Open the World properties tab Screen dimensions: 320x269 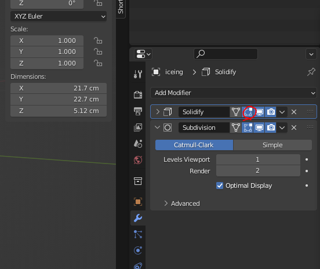click(138, 160)
